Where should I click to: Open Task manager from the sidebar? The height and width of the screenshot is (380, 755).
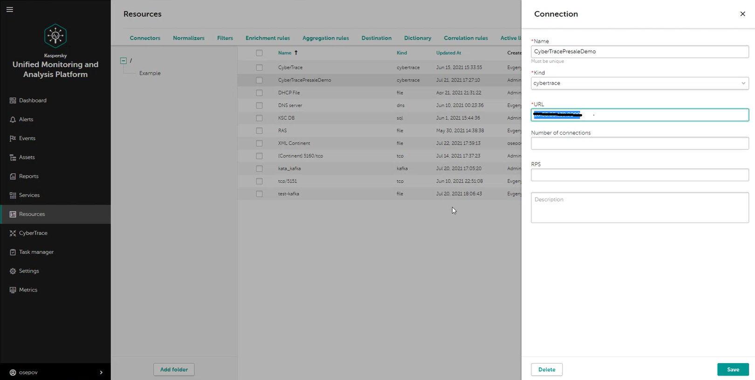pyautogui.click(x=55, y=252)
